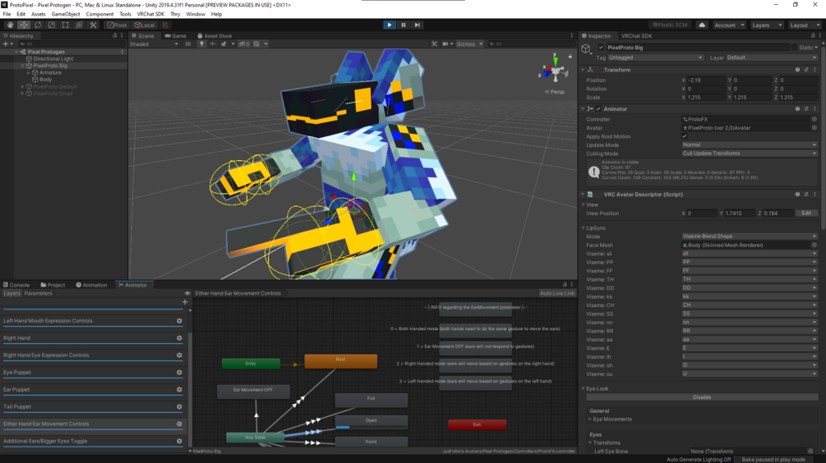Click the Pixel Protogen scene options icon
The image size is (826, 463).
(x=122, y=52)
